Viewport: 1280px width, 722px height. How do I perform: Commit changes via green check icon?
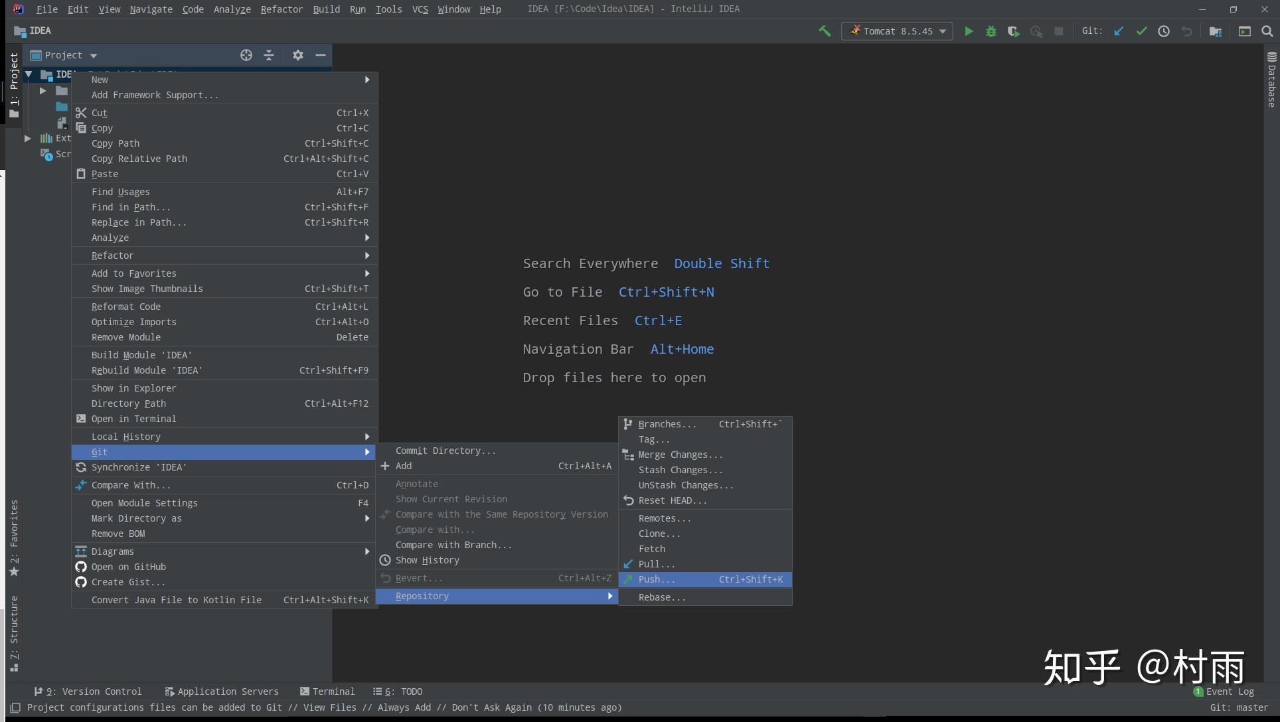click(x=1142, y=31)
